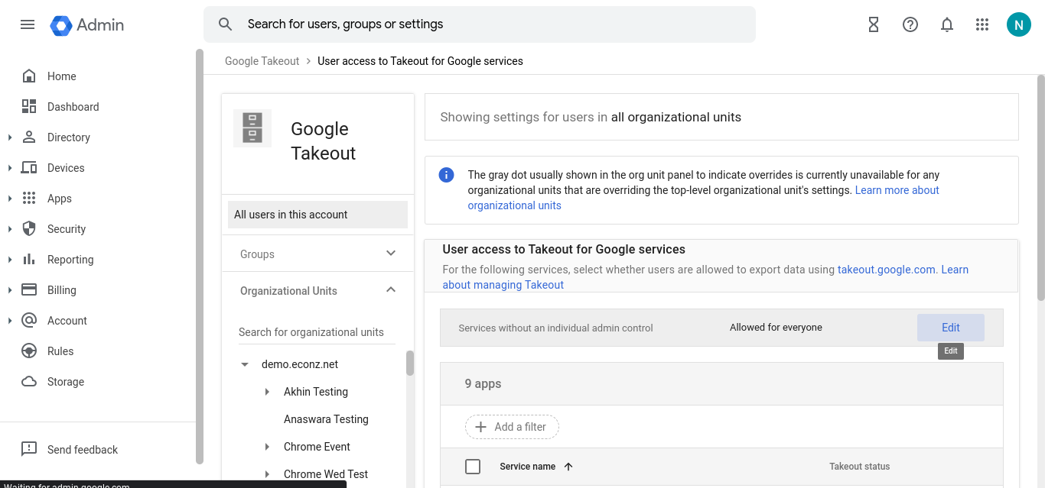
Task: Click the Dashboard icon in the sidebar
Action: pyautogui.click(x=29, y=107)
